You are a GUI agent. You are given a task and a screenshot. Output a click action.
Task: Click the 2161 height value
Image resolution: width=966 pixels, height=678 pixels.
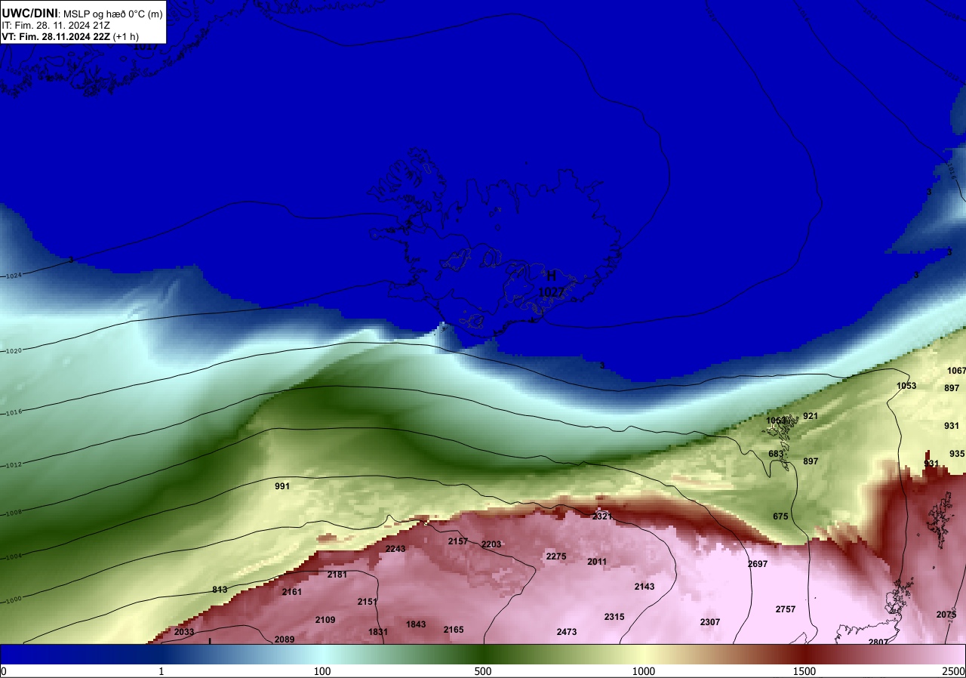point(292,592)
